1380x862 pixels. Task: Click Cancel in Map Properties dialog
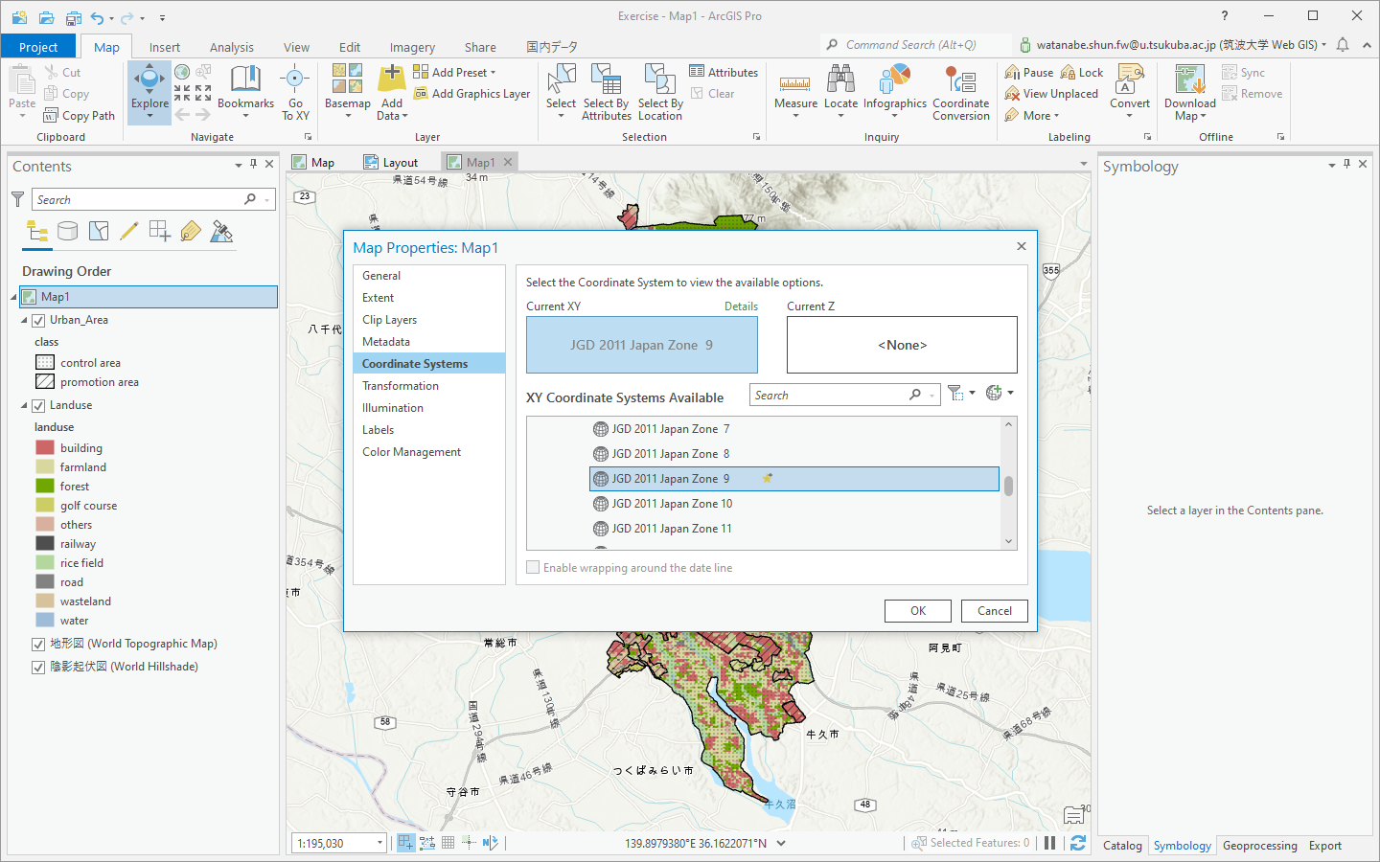click(x=995, y=611)
